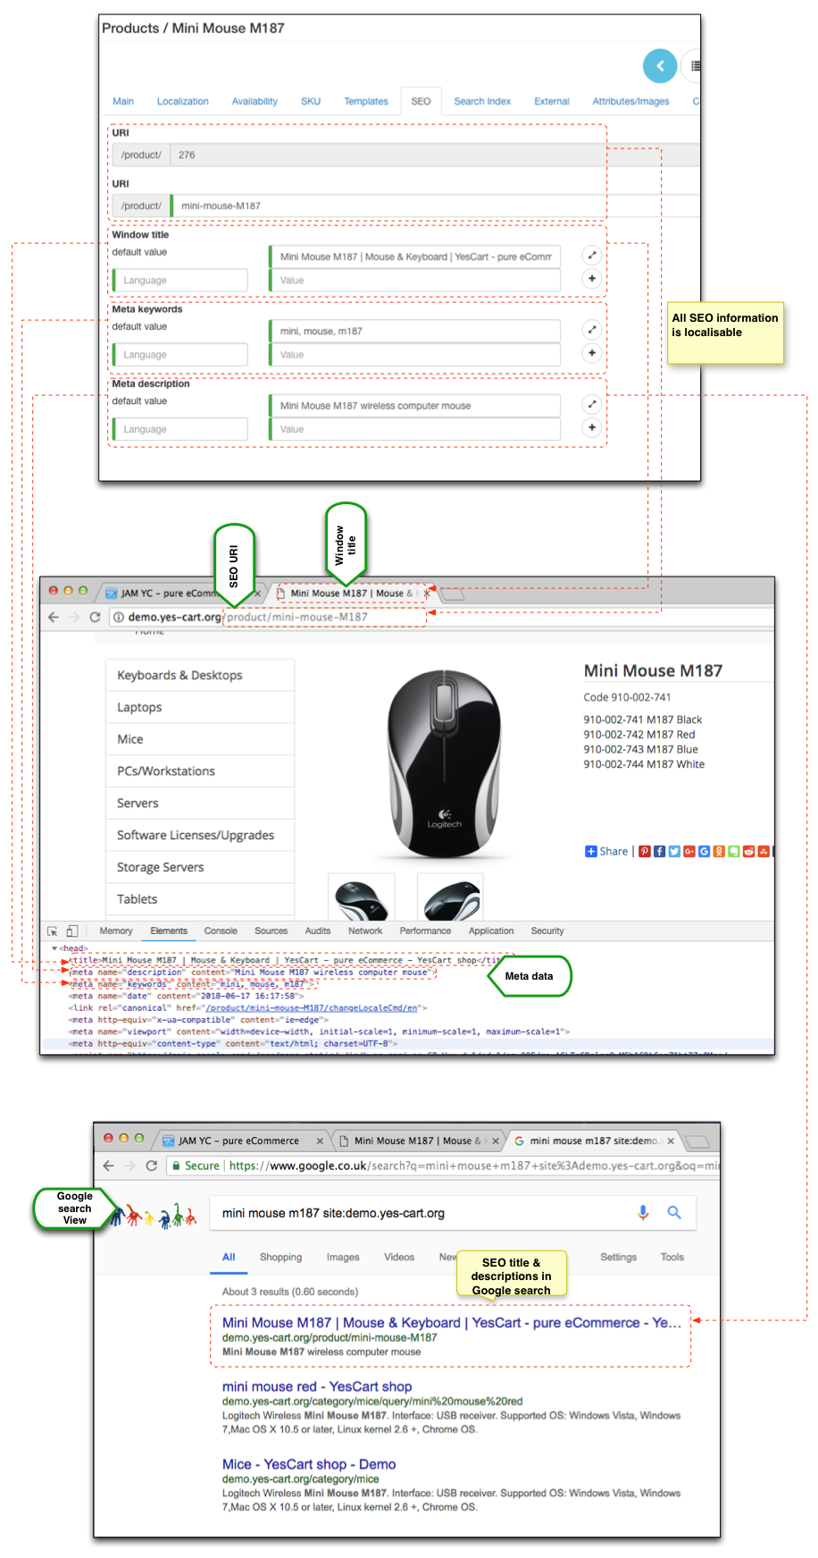This screenshot has width=818, height=1558.
Task: Reload the demo.yes-cart.org product page
Action: [x=95, y=617]
